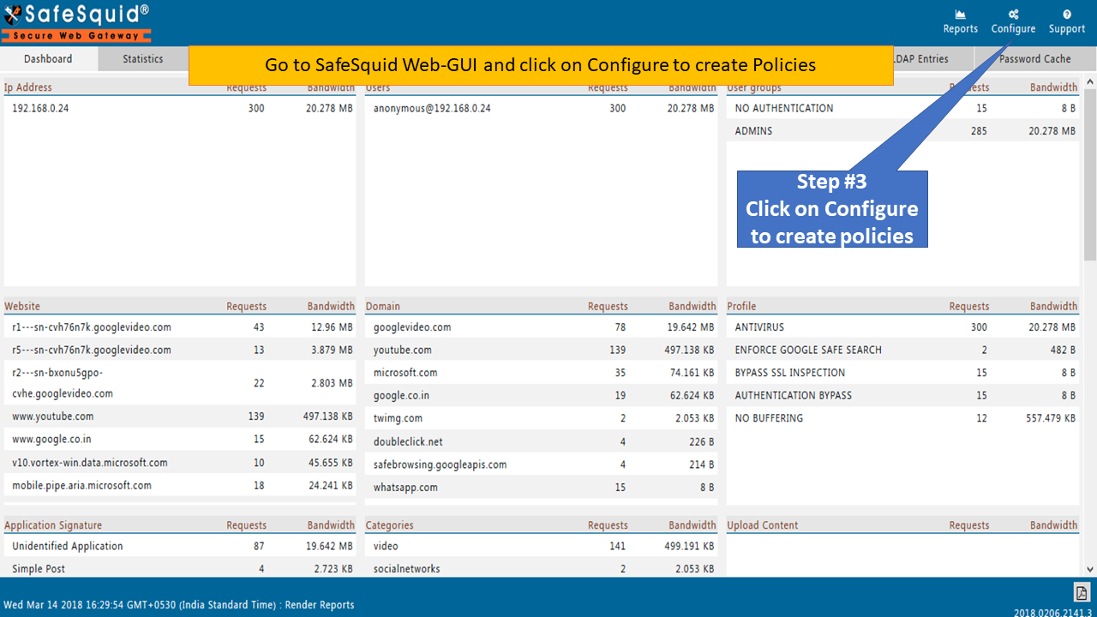Click the ANTIVIRUS profile row
1097x617 pixels.
(902, 327)
